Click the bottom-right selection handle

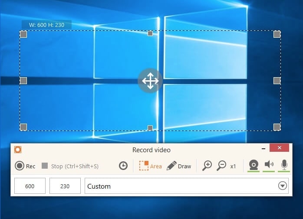[x=277, y=127]
